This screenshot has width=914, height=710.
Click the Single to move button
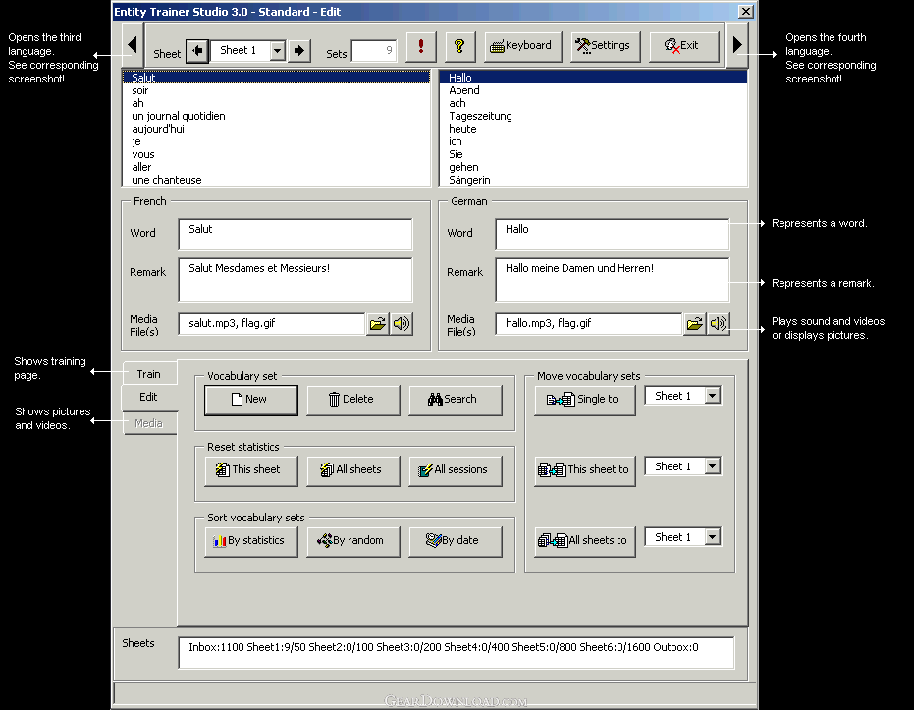(585, 400)
